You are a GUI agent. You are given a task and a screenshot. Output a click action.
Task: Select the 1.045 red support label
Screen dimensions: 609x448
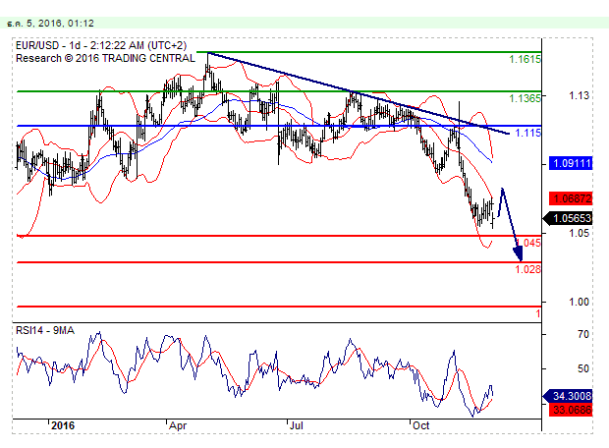tap(529, 242)
